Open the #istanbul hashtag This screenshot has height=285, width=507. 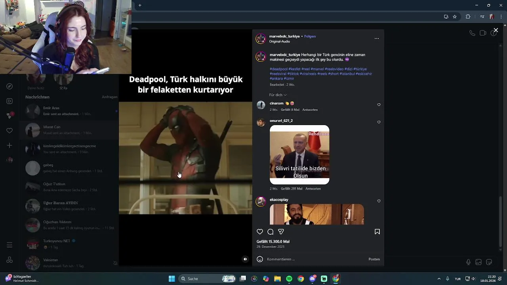coord(347,74)
